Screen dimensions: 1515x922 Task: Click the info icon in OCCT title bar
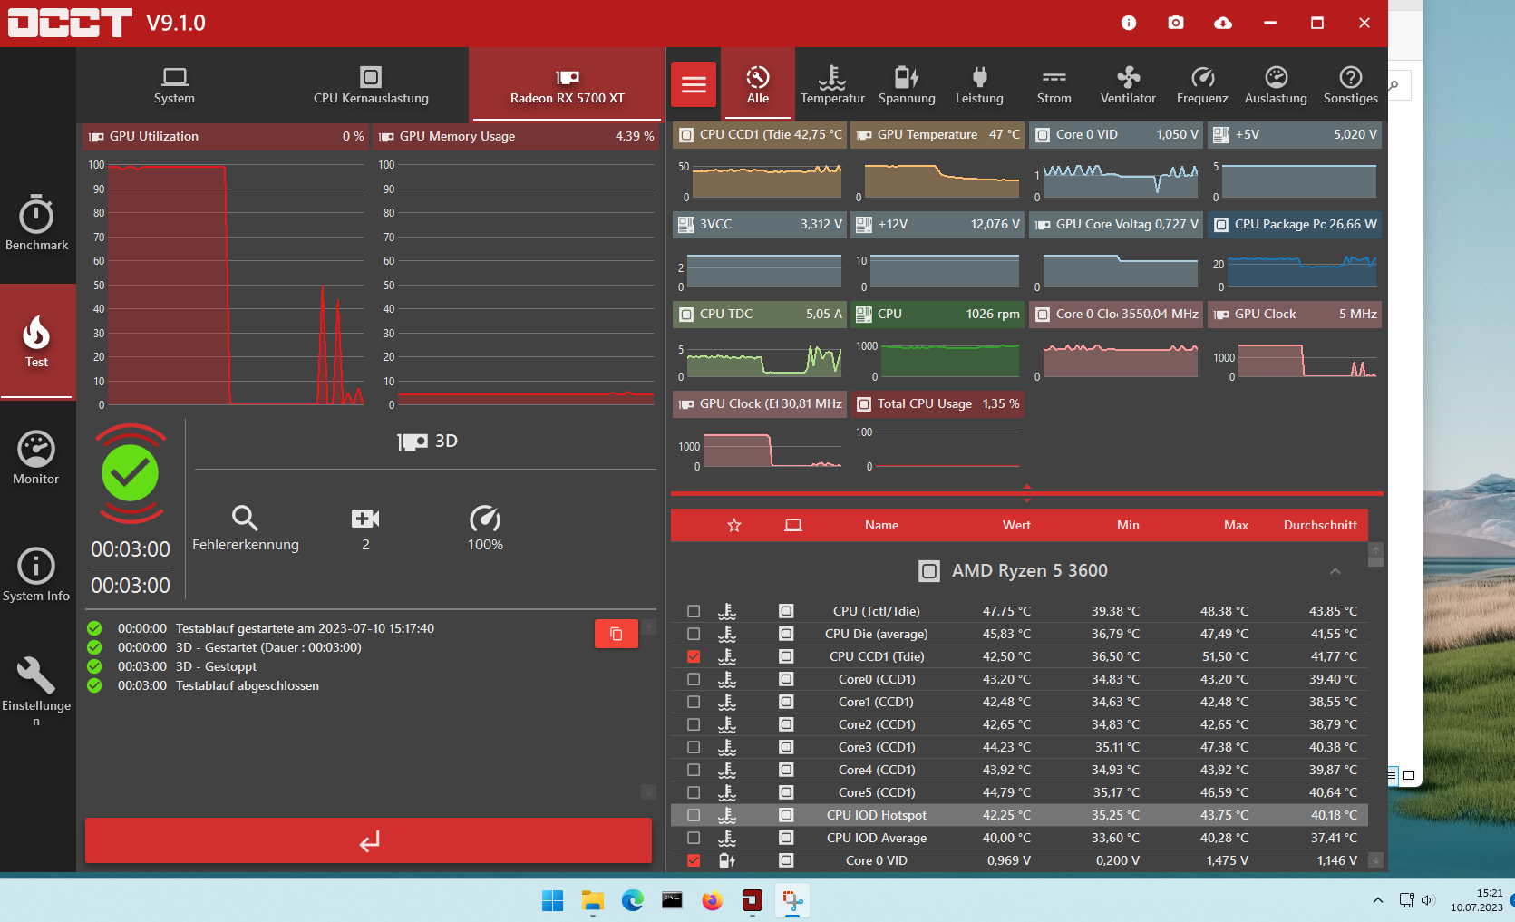[x=1129, y=23]
